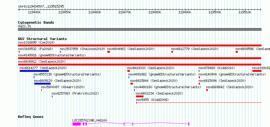
Task: Click the blue marker under nsv3537959
Action: (60, 52)
